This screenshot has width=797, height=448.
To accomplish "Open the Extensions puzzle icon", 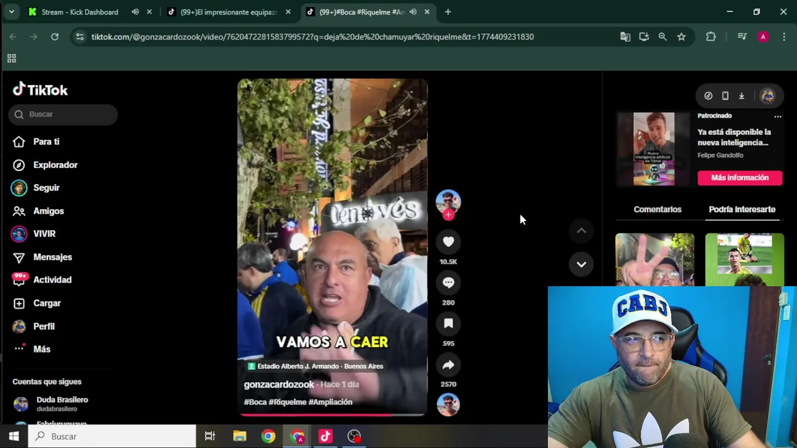I will [x=710, y=37].
